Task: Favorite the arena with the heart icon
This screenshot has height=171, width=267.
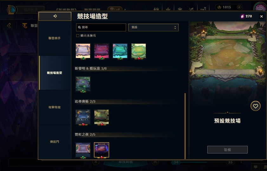Action: point(255,106)
